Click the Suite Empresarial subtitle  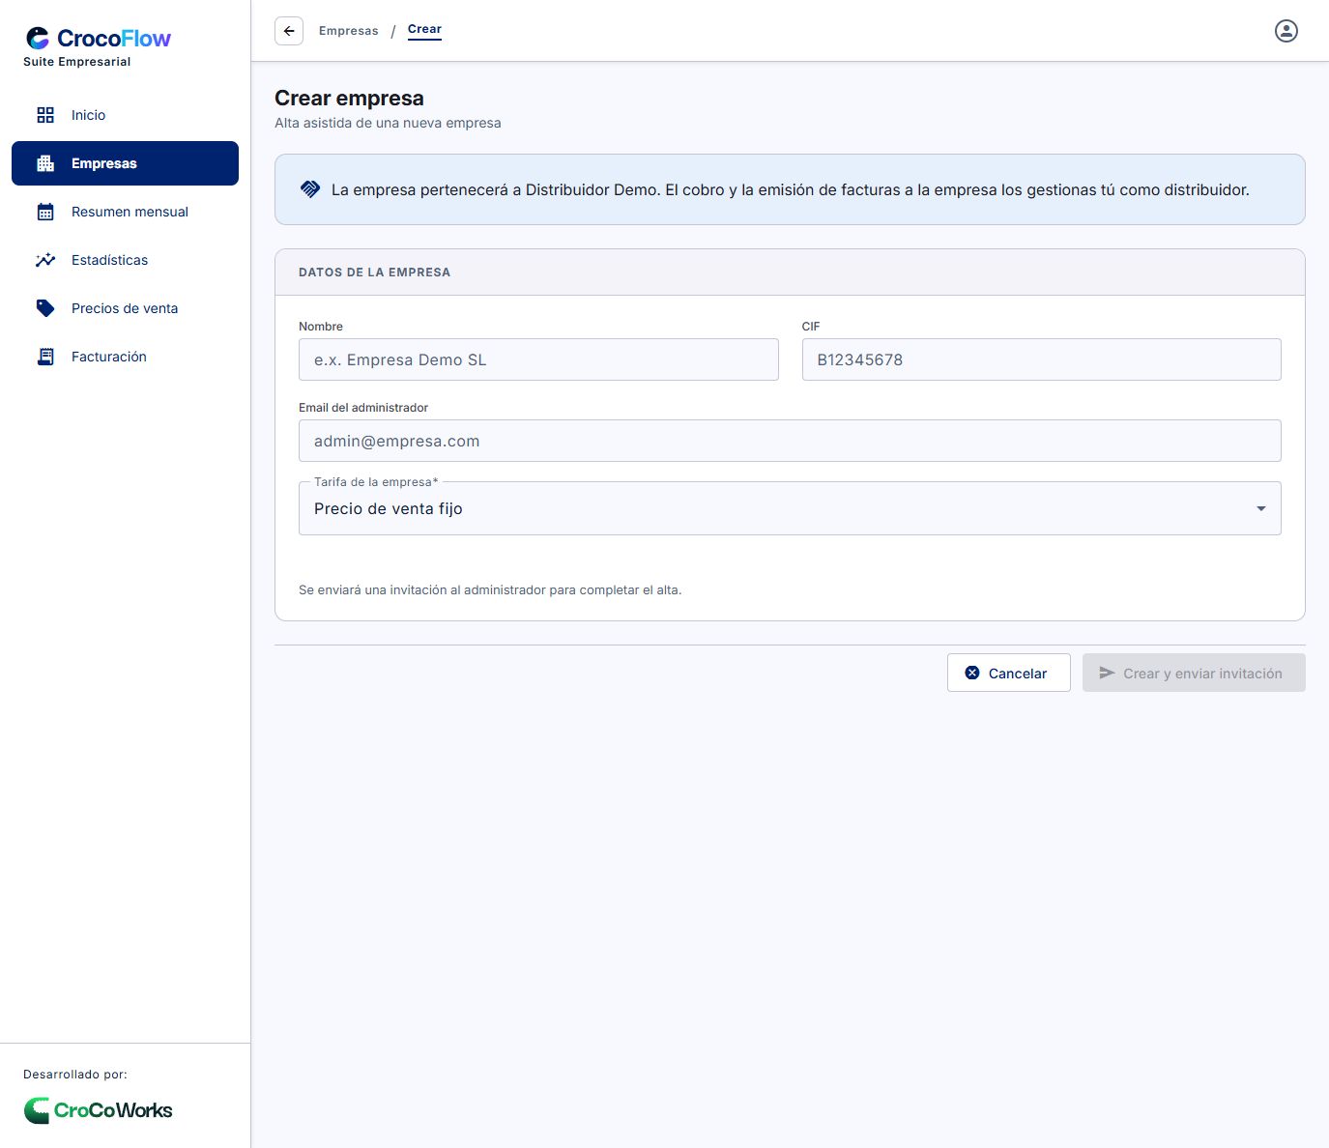tap(77, 62)
